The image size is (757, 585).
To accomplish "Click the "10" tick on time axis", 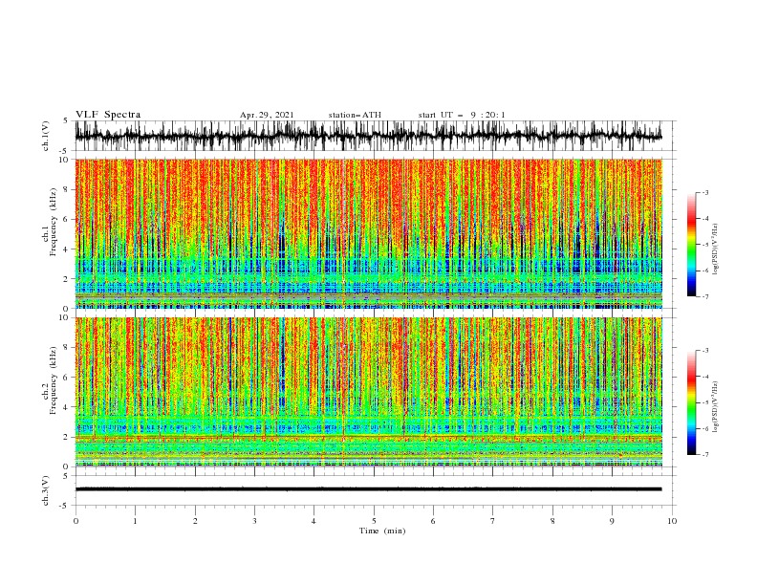I will pos(672,521).
